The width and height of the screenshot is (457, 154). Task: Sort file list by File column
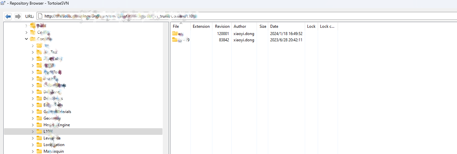point(176,26)
